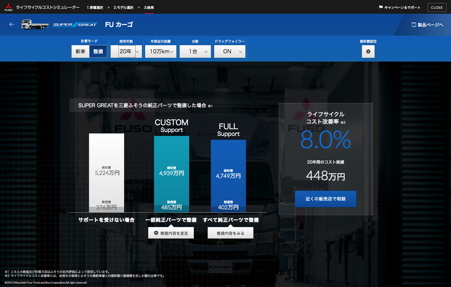Viewport: 451px width, 287px height.
Task: Select 整備 calculation mode
Action: tap(98, 51)
